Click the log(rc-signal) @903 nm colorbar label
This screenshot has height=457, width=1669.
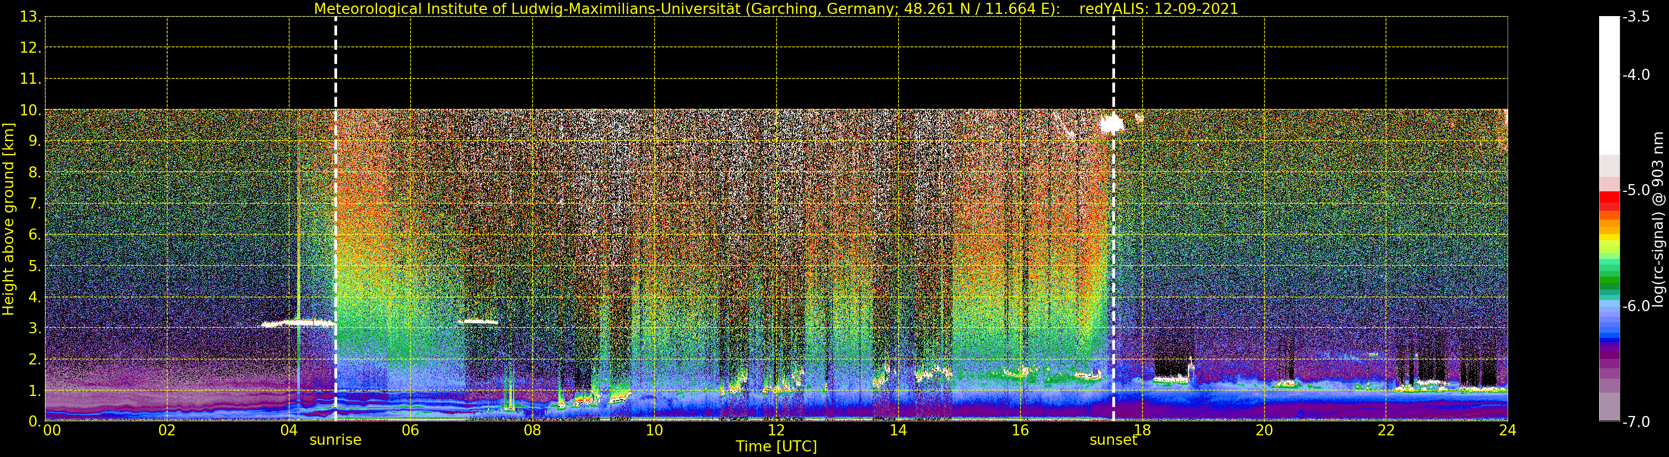(1658, 219)
